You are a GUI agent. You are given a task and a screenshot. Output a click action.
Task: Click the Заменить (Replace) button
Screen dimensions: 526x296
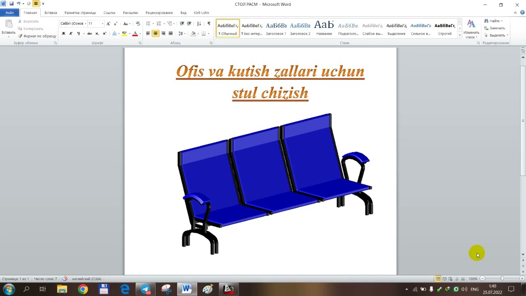[494, 28]
